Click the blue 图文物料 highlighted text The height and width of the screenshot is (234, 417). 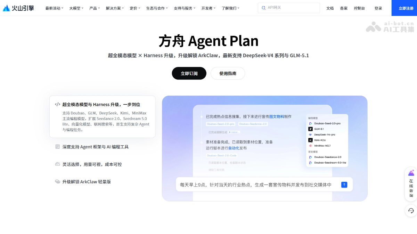277,116
